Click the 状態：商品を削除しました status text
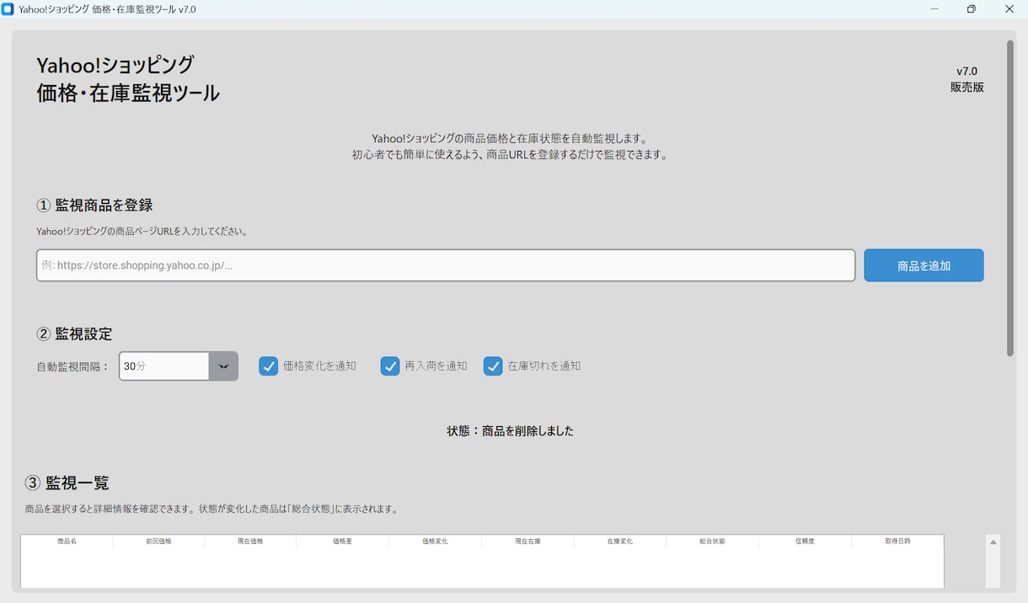The image size is (1028, 603). (x=510, y=430)
